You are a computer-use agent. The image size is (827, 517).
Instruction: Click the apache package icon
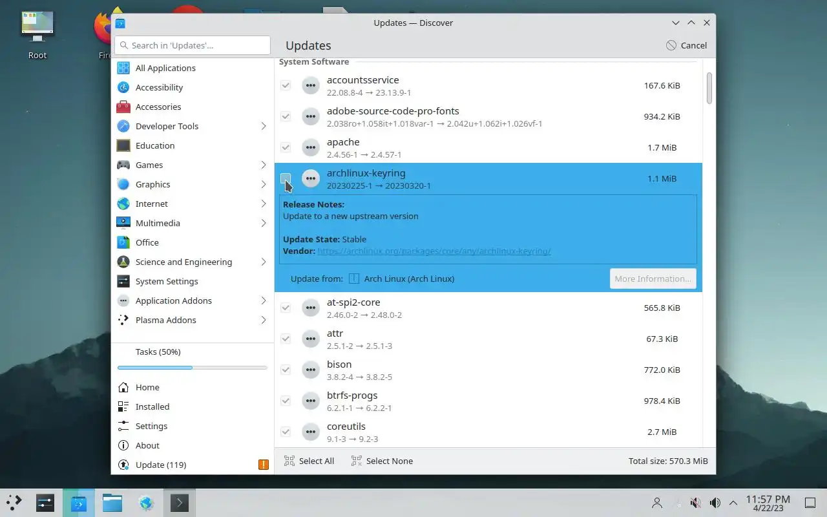pos(311,147)
